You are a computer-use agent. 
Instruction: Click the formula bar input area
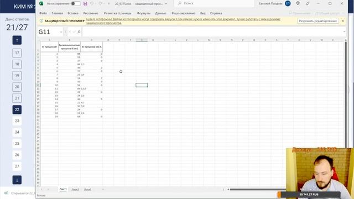click(x=212, y=32)
